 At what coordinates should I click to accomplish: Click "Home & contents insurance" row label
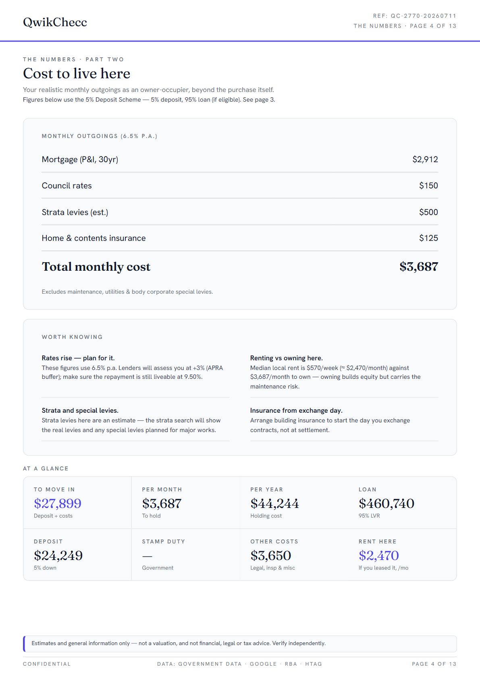coord(94,238)
